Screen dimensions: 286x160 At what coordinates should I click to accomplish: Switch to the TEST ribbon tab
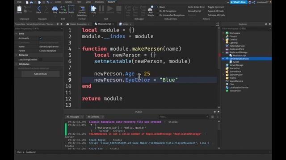coord(79,2)
